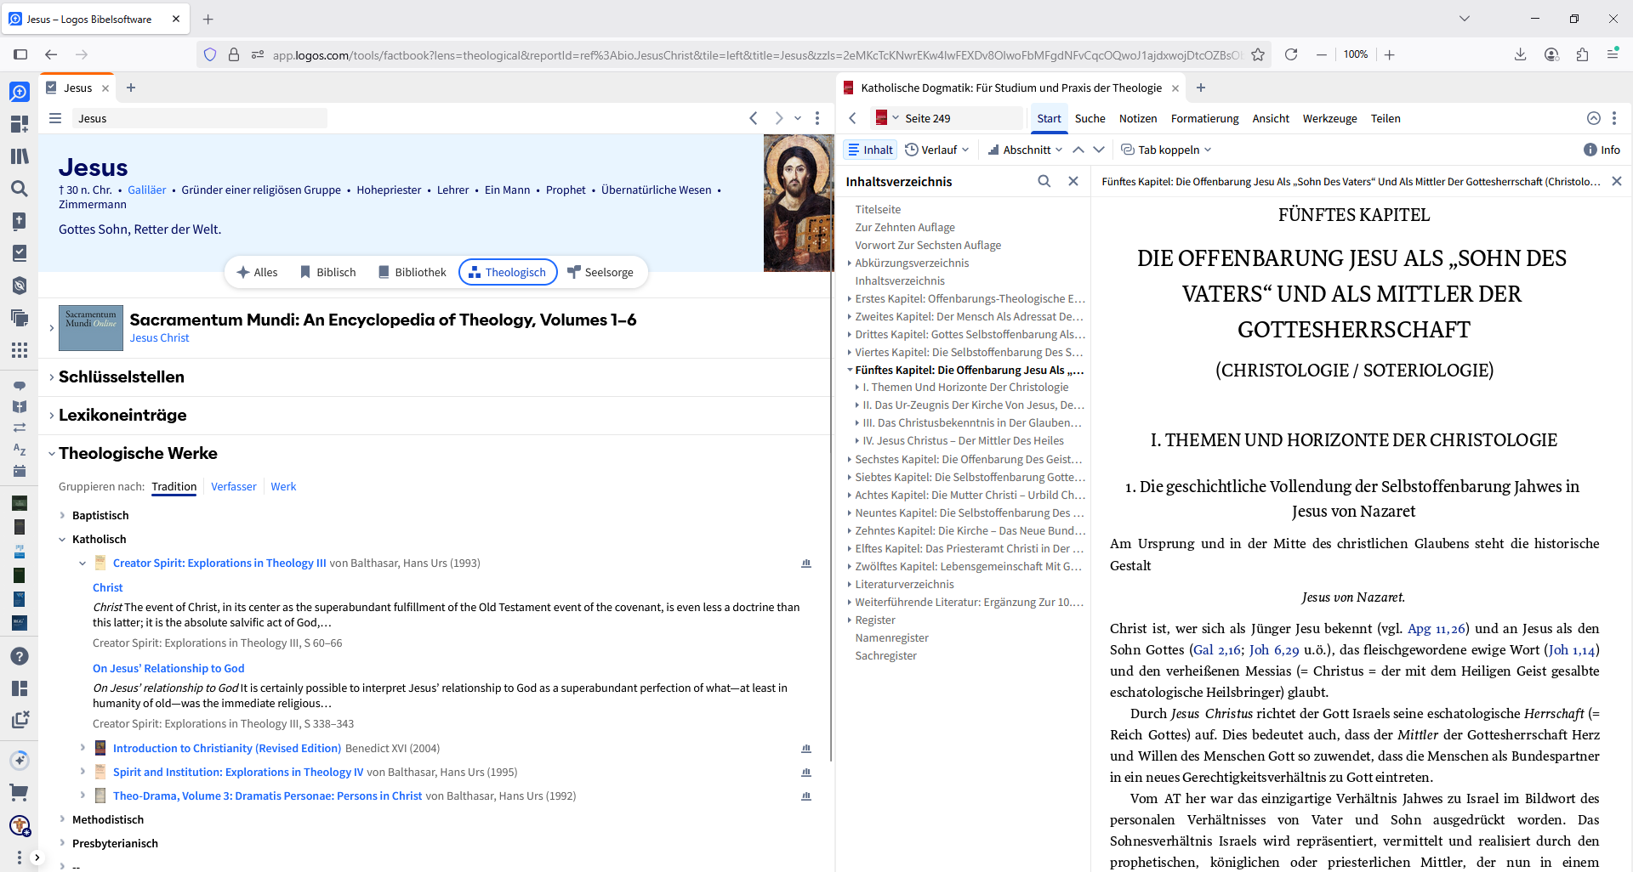Switch to the Teilen ribbon tab
Image resolution: width=1633 pixels, height=872 pixels.
[1385, 118]
